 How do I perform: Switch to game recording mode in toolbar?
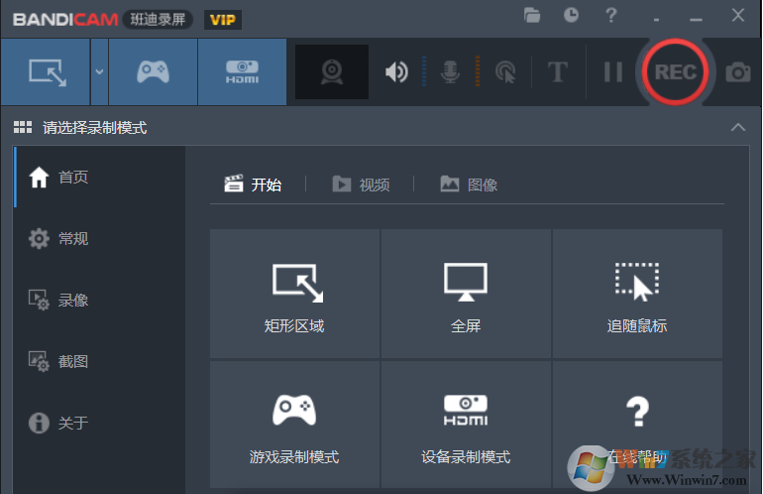tap(153, 72)
